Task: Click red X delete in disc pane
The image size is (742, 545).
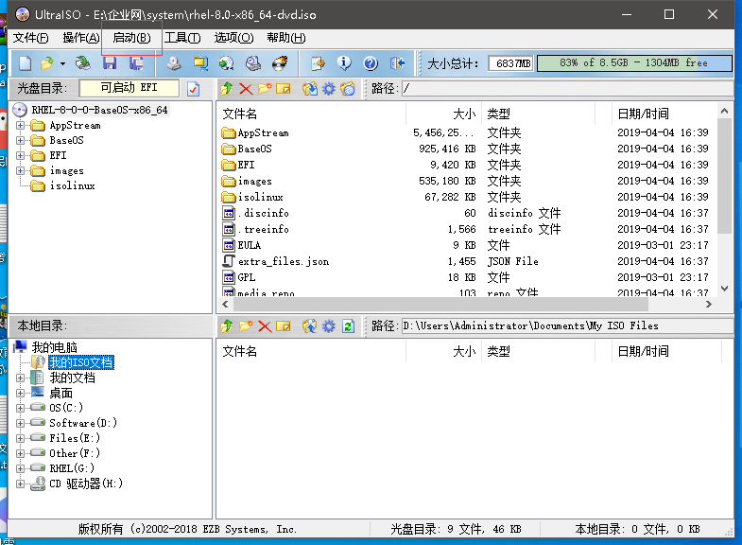Action: pos(246,89)
